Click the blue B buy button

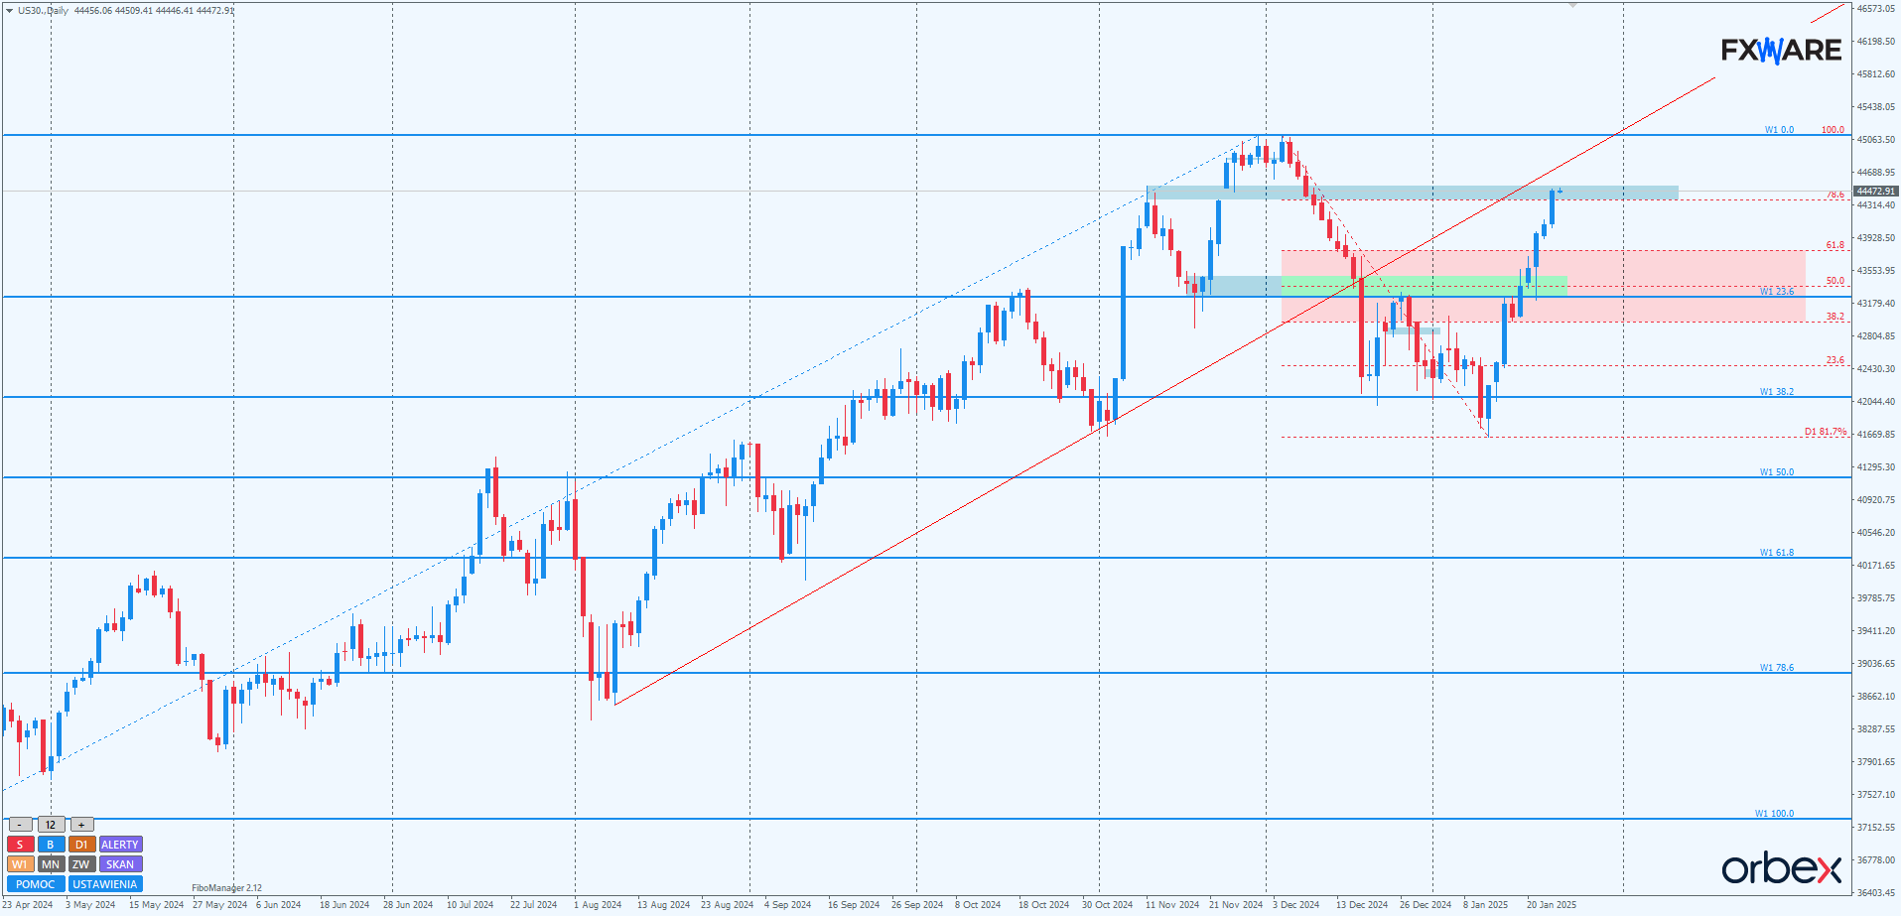click(x=51, y=845)
